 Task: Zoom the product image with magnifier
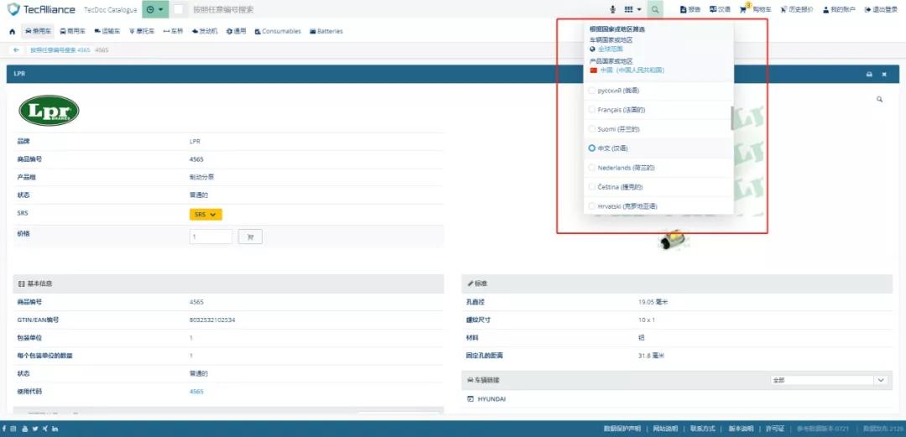pyautogui.click(x=879, y=100)
